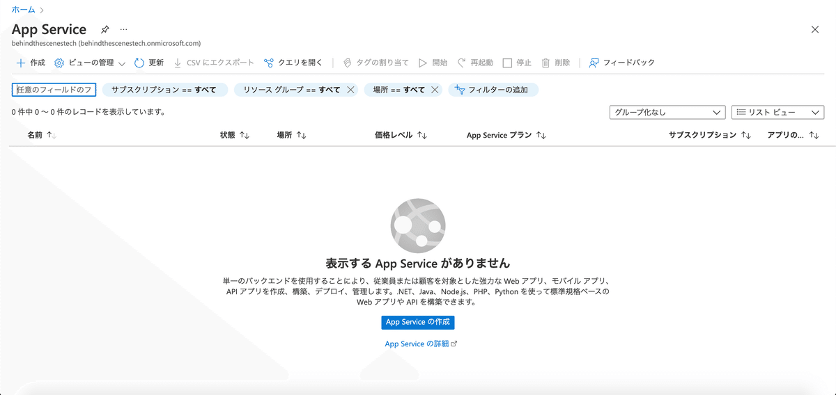836x395 pixels.
Task: Sort by アプリの... column
Action: 793,136
